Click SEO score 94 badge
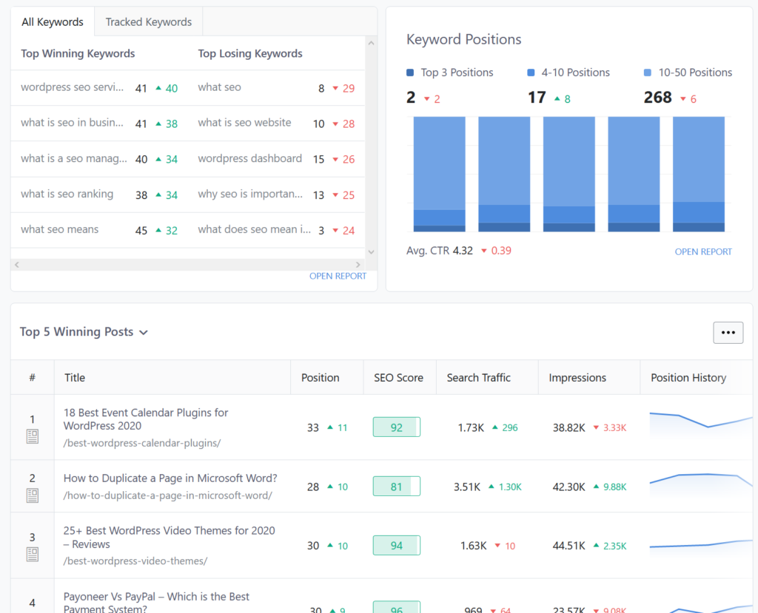 pyautogui.click(x=397, y=546)
